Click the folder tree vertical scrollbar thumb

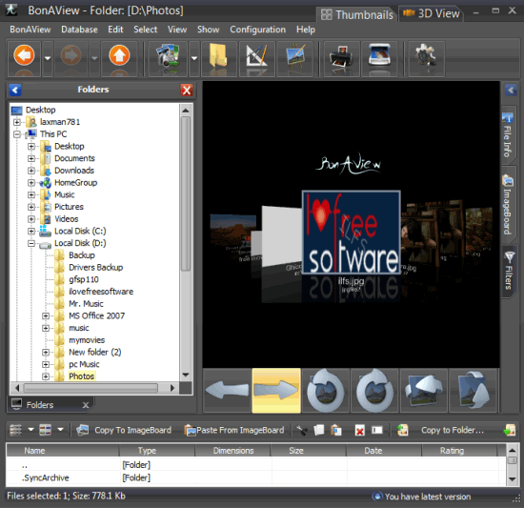pos(186,193)
